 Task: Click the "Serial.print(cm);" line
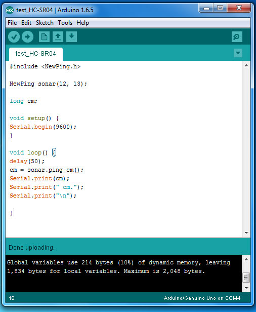39,179
